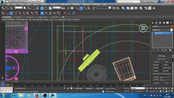
Task: Open the reference coordinate View dropdown
Action: click(x=57, y=8)
